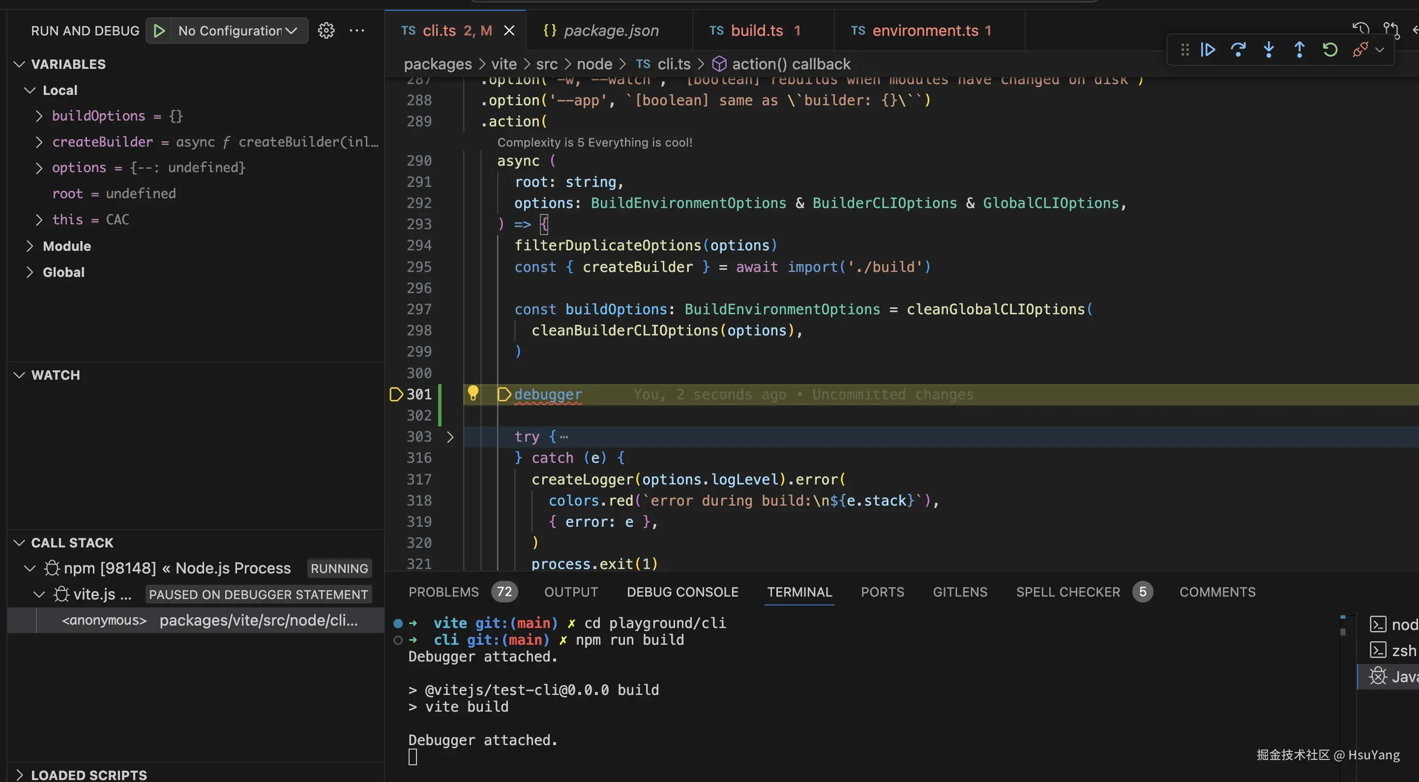Screen dimensions: 1419x782
Task: Unfold the try block at line 303
Action: (450, 437)
